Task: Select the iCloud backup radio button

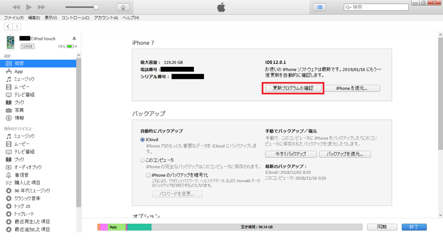Action: click(x=142, y=140)
